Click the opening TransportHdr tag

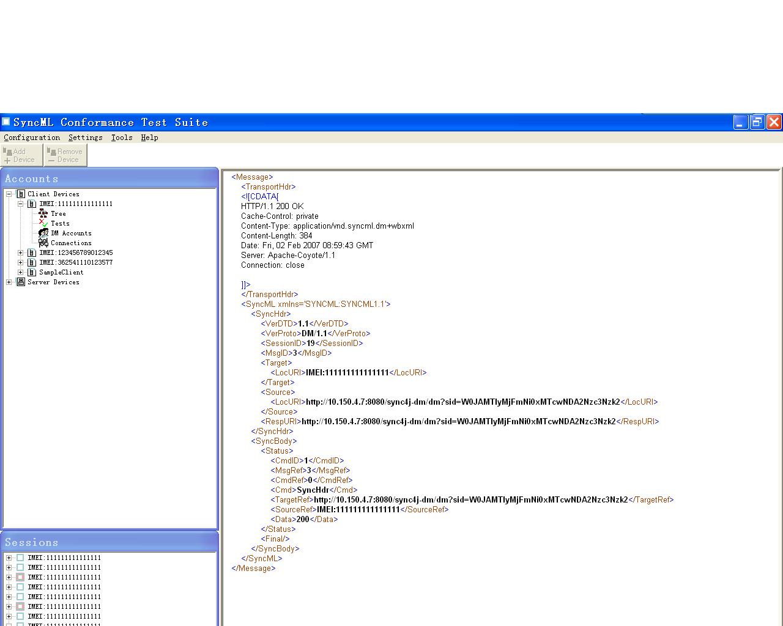point(269,186)
